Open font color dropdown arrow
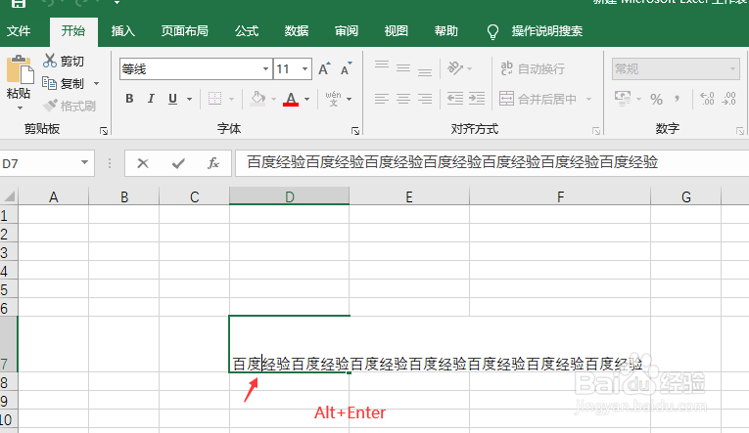749x433 pixels. click(x=306, y=99)
